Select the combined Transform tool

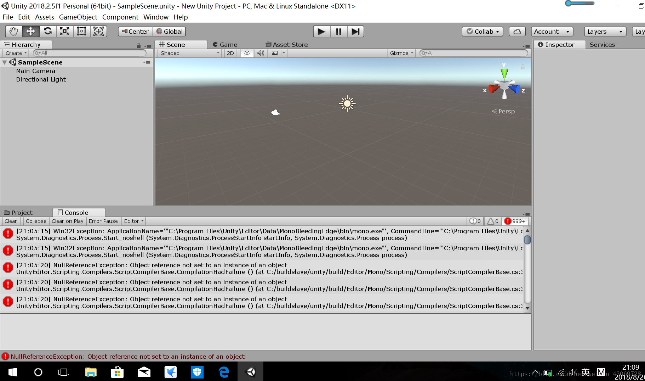tap(99, 32)
